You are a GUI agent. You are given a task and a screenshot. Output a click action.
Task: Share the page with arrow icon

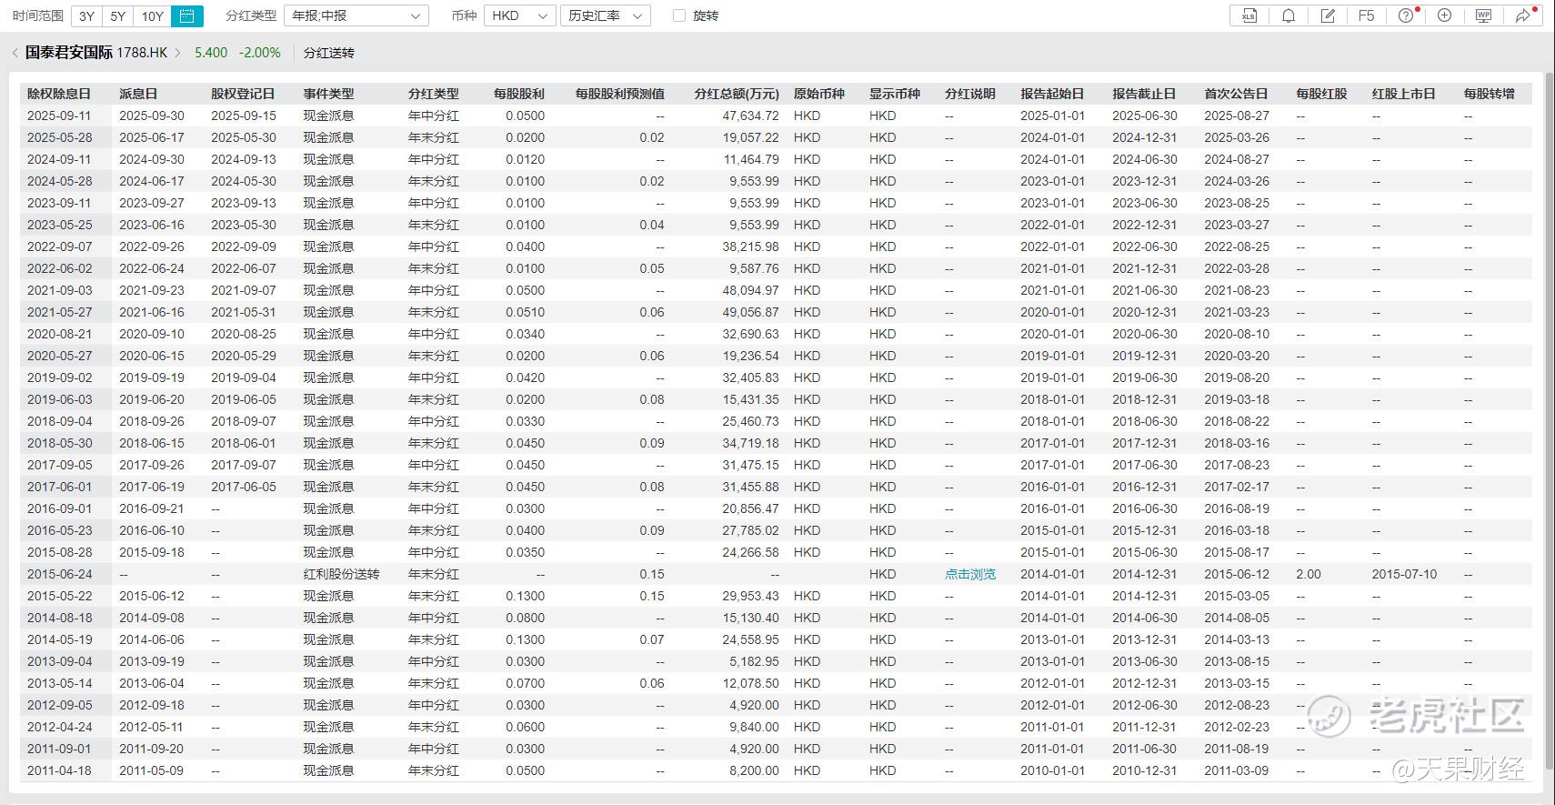pos(1522,15)
